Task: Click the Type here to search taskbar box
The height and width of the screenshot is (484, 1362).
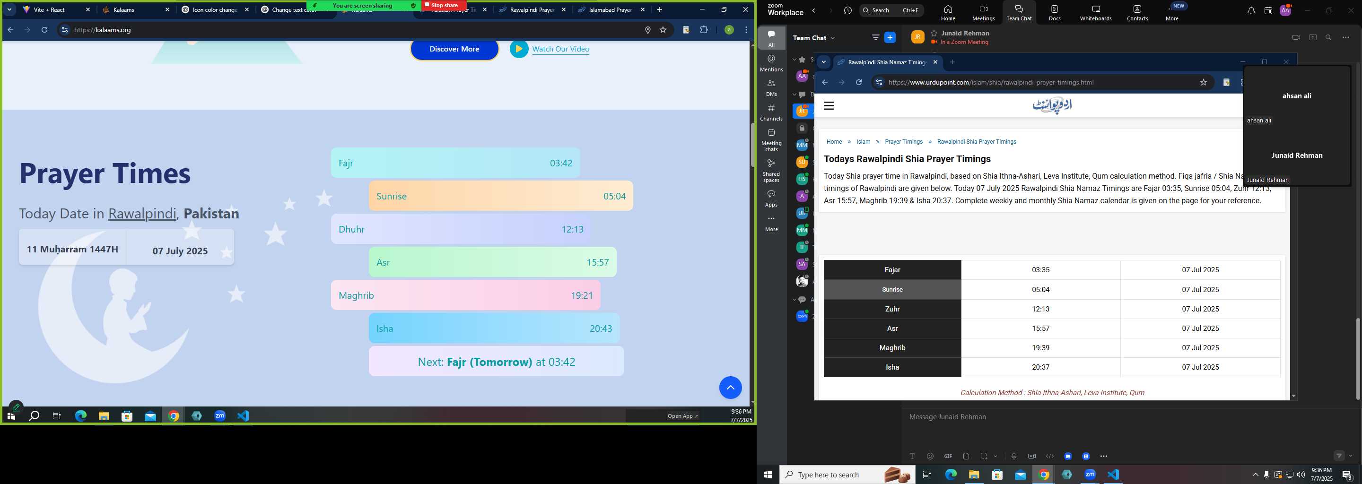Action: pyautogui.click(x=847, y=475)
